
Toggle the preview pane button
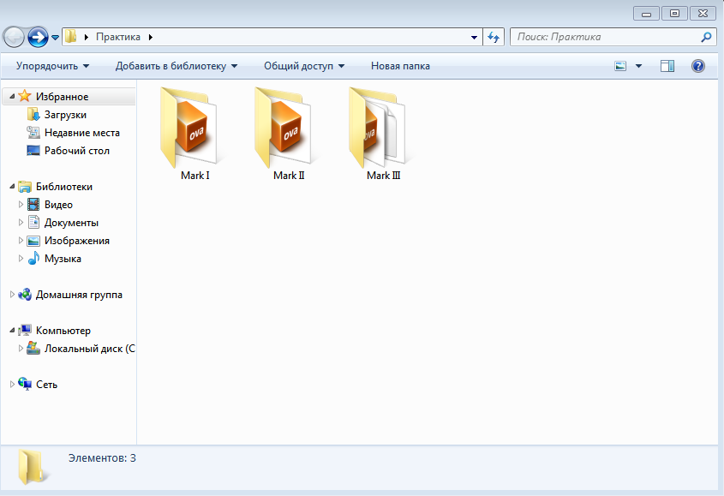tap(667, 66)
